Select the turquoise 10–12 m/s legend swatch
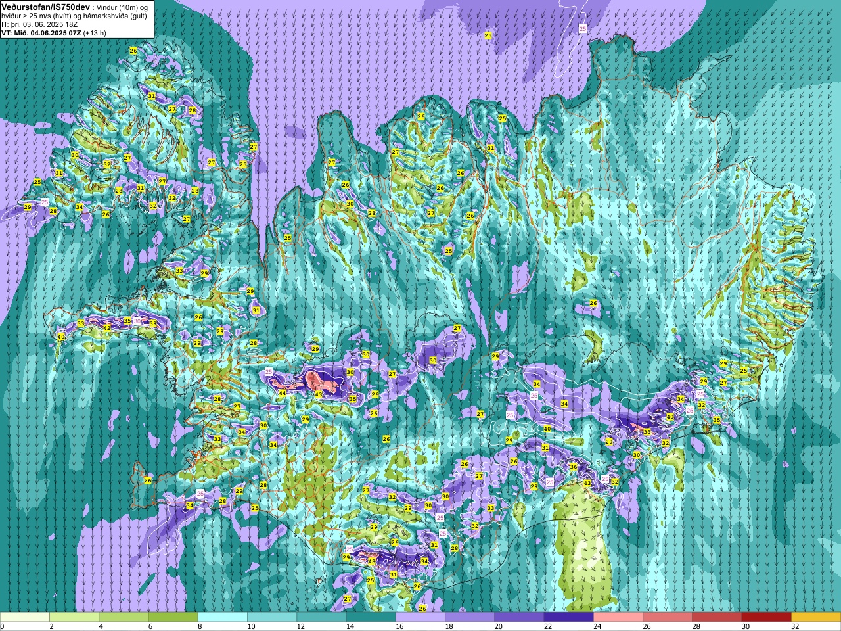Image resolution: width=841 pixels, height=631 pixels. tap(272, 617)
